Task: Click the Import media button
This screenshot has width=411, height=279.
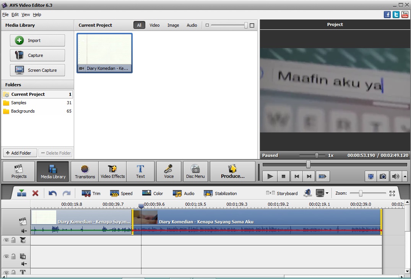Action: [x=37, y=40]
